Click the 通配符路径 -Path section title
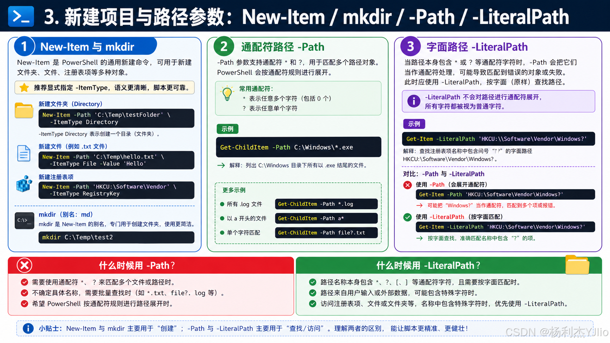The width and height of the screenshot is (610, 343). pos(283,47)
